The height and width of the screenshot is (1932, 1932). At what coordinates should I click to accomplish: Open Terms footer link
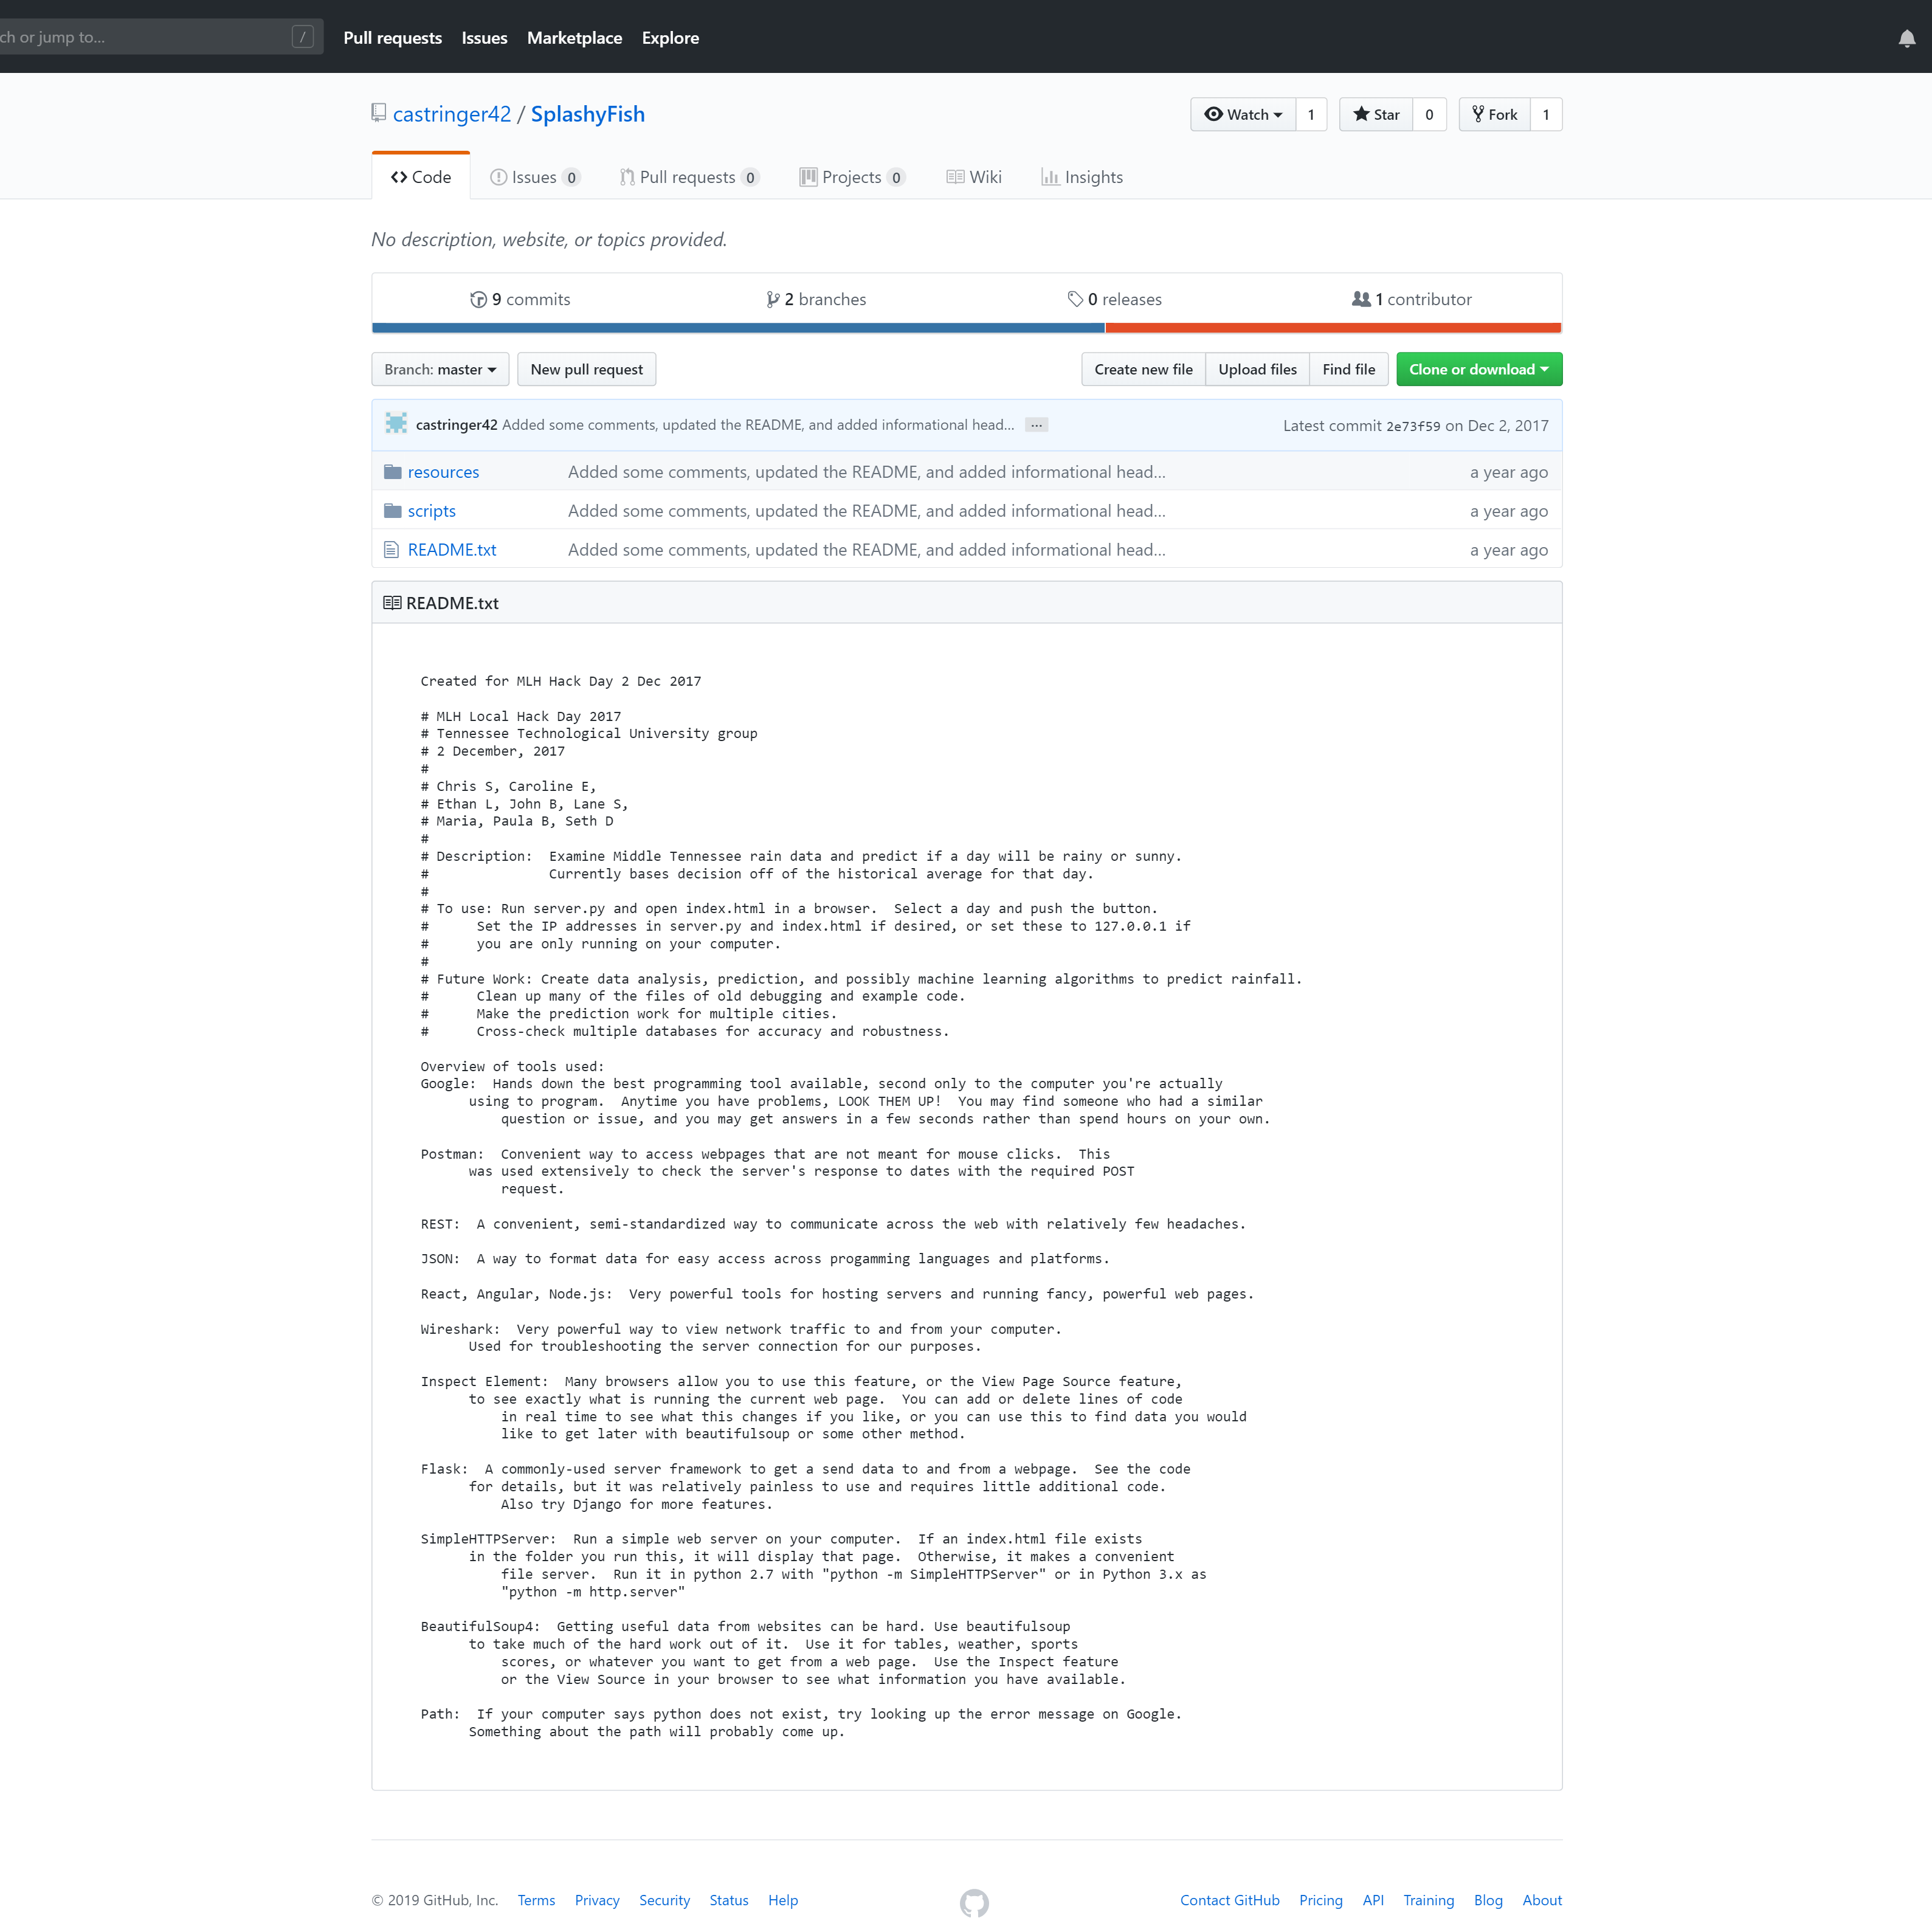tap(536, 1900)
